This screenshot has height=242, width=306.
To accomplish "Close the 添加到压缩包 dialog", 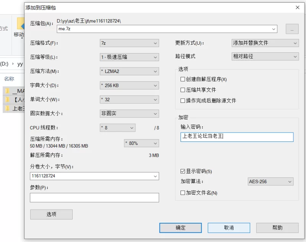I will (x=298, y=7).
